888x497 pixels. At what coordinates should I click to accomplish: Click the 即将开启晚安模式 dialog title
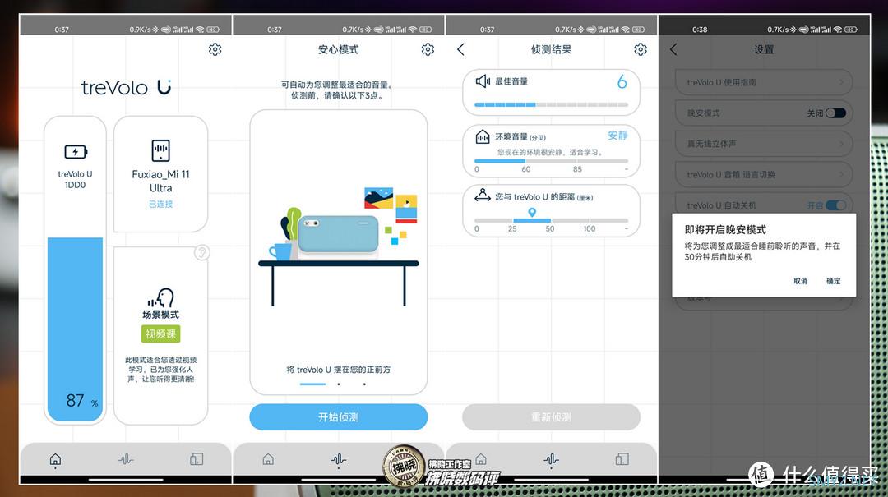[x=725, y=229]
